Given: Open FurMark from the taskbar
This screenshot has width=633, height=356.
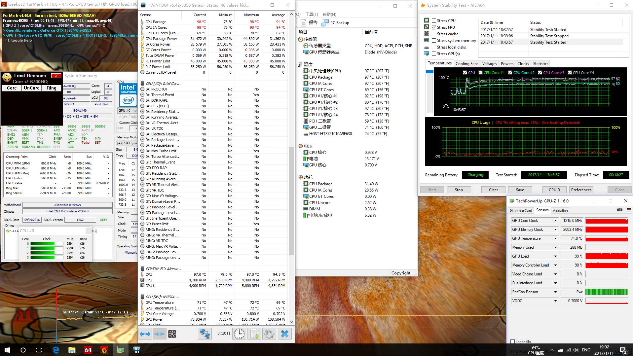Looking at the screenshot, I should pos(104,350).
